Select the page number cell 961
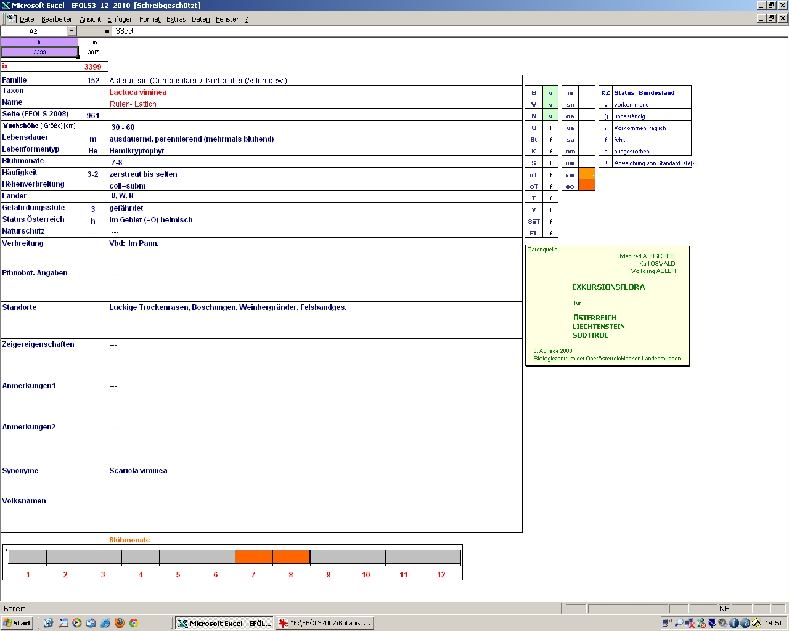 coord(93,115)
